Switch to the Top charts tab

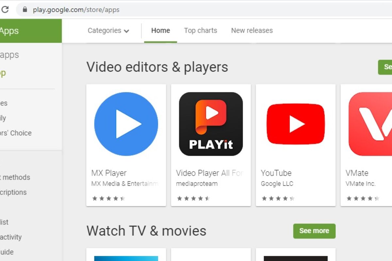click(x=200, y=31)
